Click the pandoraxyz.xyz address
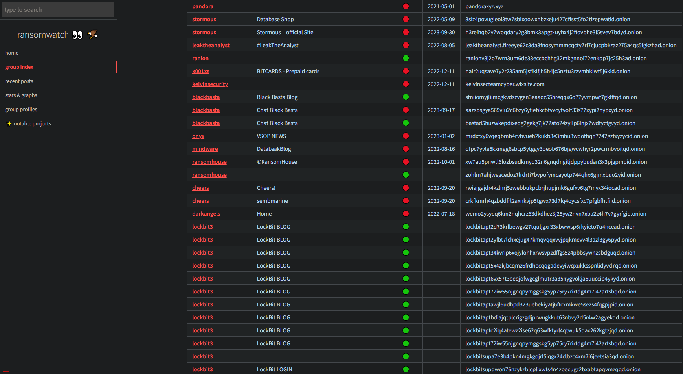This screenshot has width=683, height=374. [x=484, y=6]
